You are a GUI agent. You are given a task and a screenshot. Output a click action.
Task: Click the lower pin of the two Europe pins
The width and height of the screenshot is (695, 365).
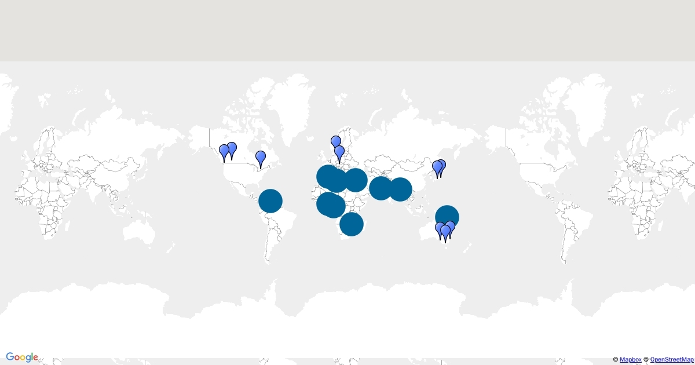pos(339,152)
